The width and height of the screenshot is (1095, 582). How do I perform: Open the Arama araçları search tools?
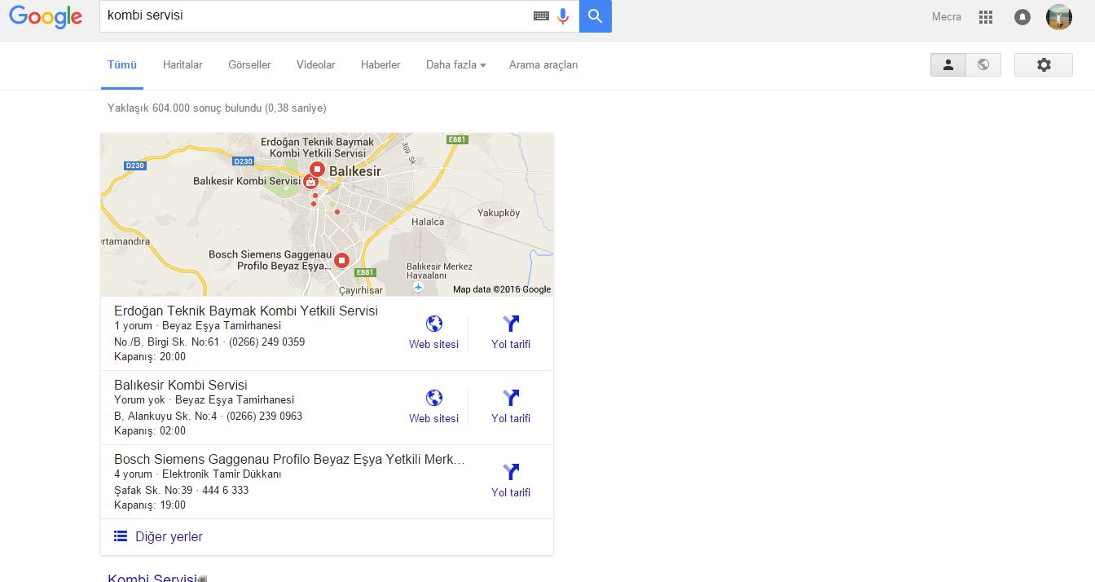(543, 64)
